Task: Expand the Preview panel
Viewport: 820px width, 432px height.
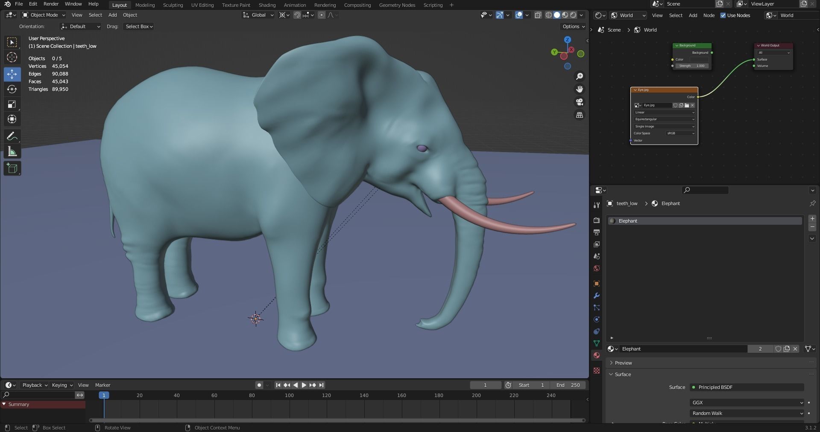Action: tap(623, 363)
